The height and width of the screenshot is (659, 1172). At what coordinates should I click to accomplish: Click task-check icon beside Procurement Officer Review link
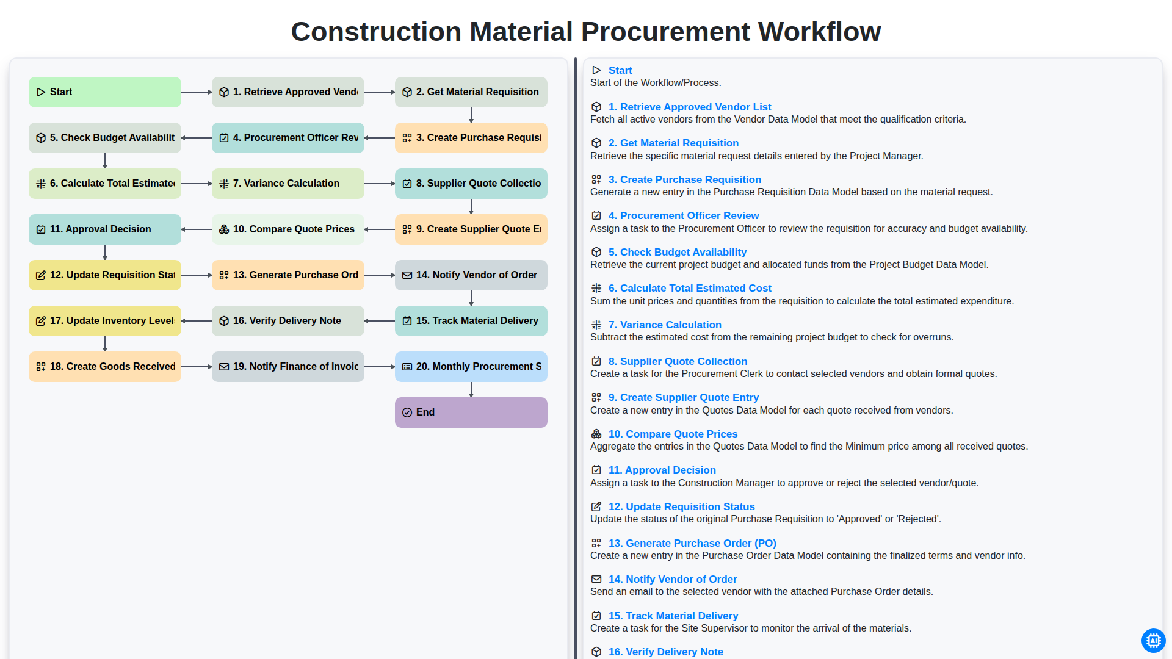coord(596,215)
